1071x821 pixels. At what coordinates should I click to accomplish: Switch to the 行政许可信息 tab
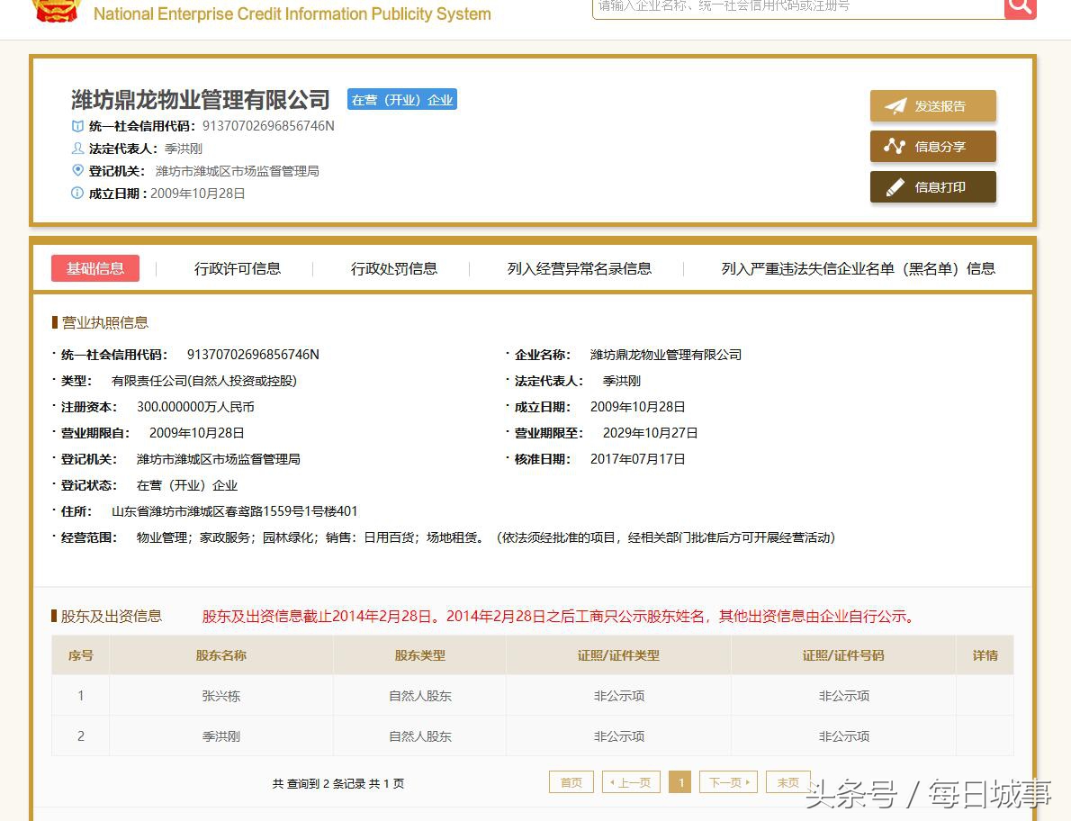tap(237, 268)
